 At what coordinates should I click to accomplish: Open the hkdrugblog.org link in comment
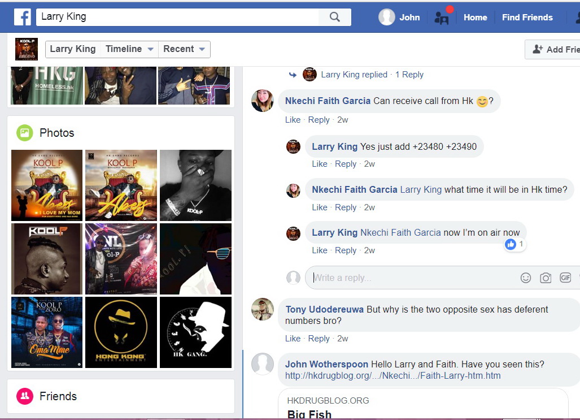(x=393, y=376)
